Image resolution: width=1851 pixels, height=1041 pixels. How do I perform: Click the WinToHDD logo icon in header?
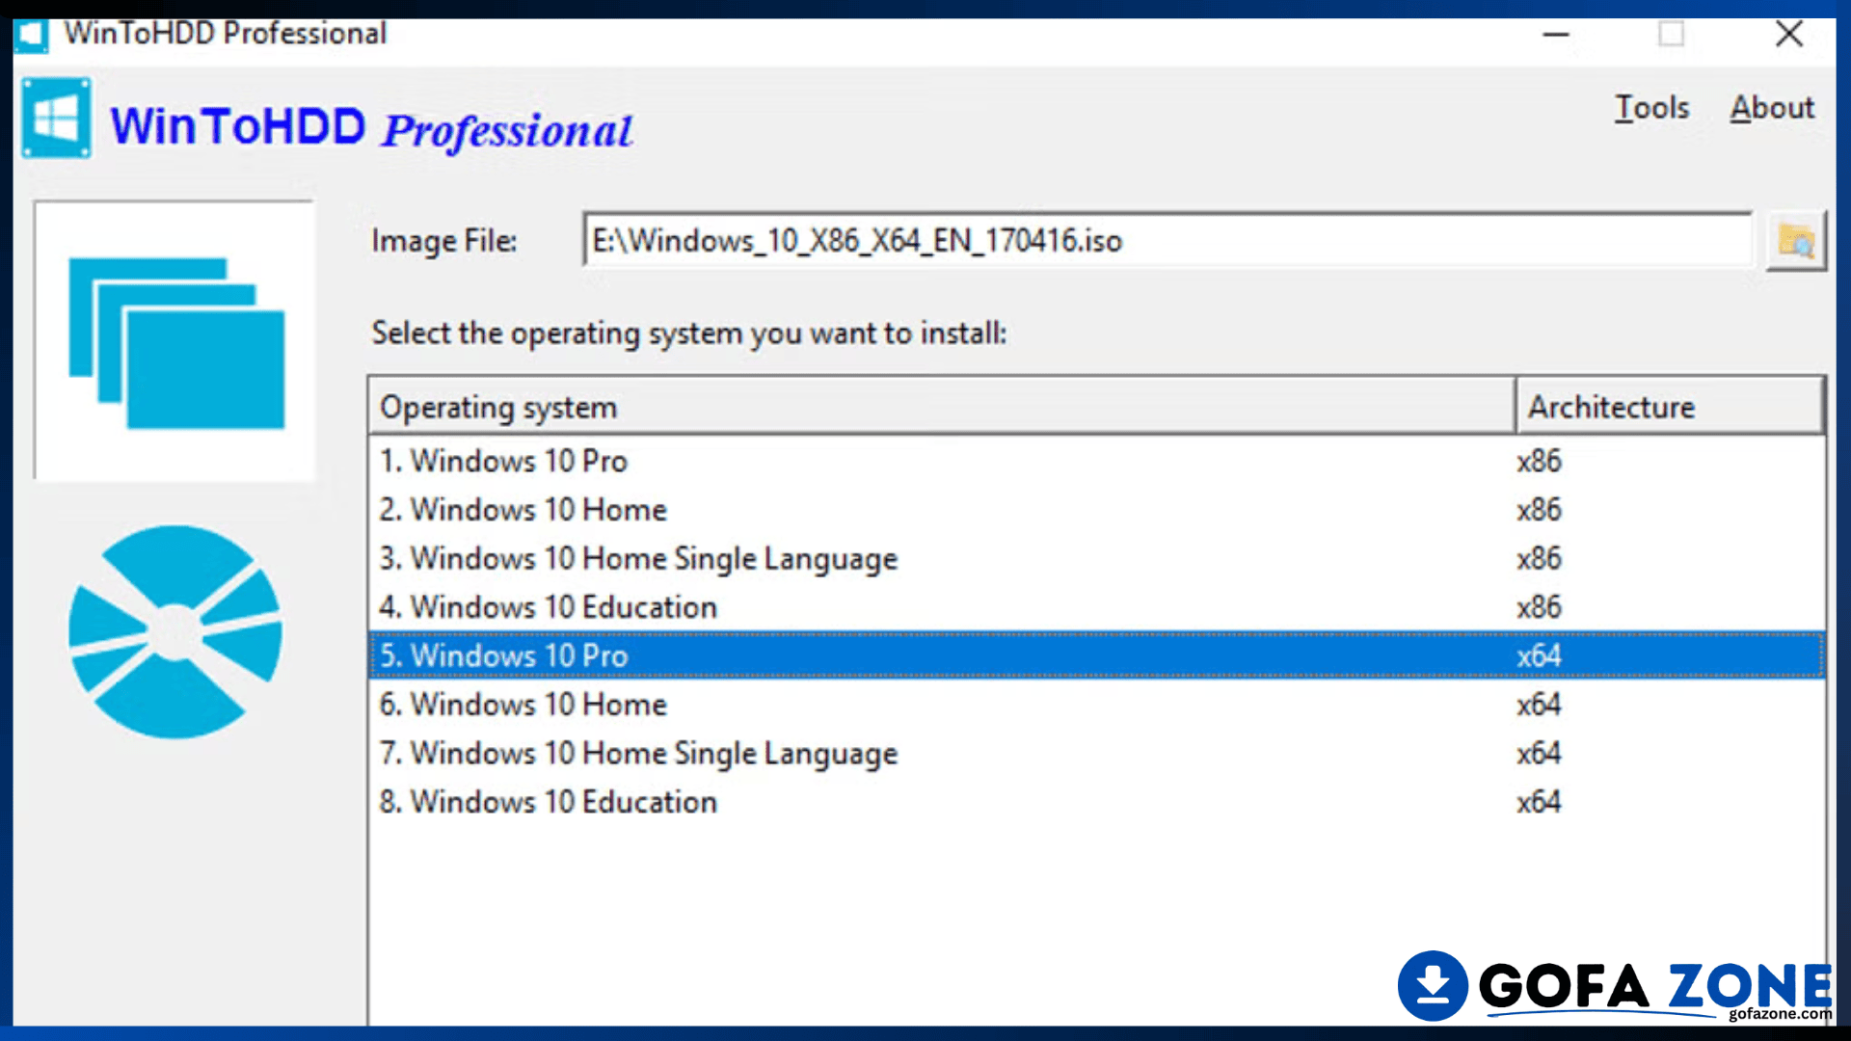(57, 119)
